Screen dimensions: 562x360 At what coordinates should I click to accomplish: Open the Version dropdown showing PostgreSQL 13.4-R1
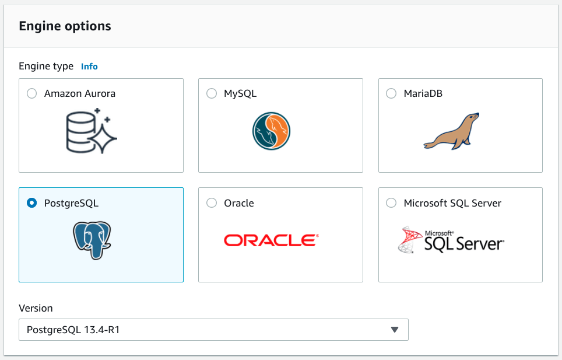pyautogui.click(x=213, y=330)
